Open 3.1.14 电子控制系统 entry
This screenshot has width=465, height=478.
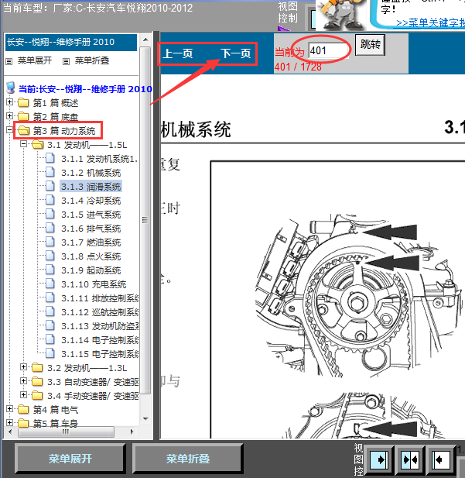tap(100, 340)
